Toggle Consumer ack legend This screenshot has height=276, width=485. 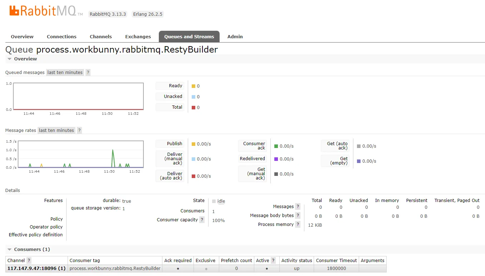coord(253,146)
